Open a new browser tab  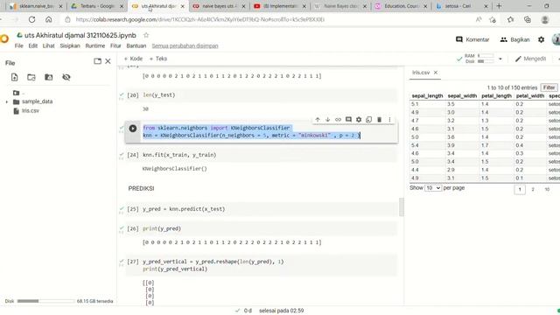click(x=499, y=6)
